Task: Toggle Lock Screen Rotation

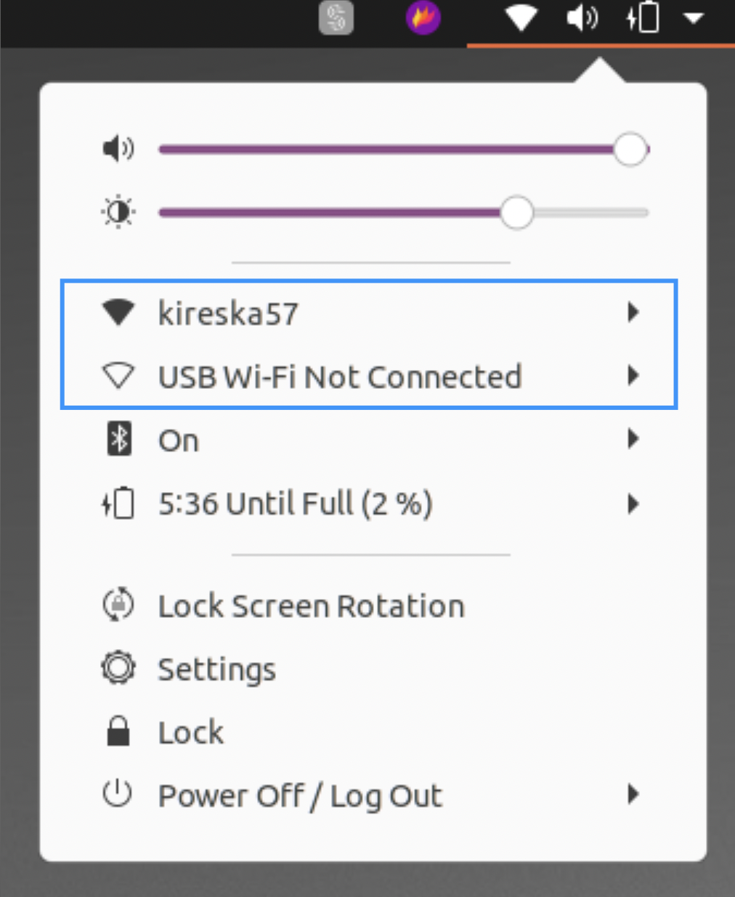Action: [x=311, y=606]
